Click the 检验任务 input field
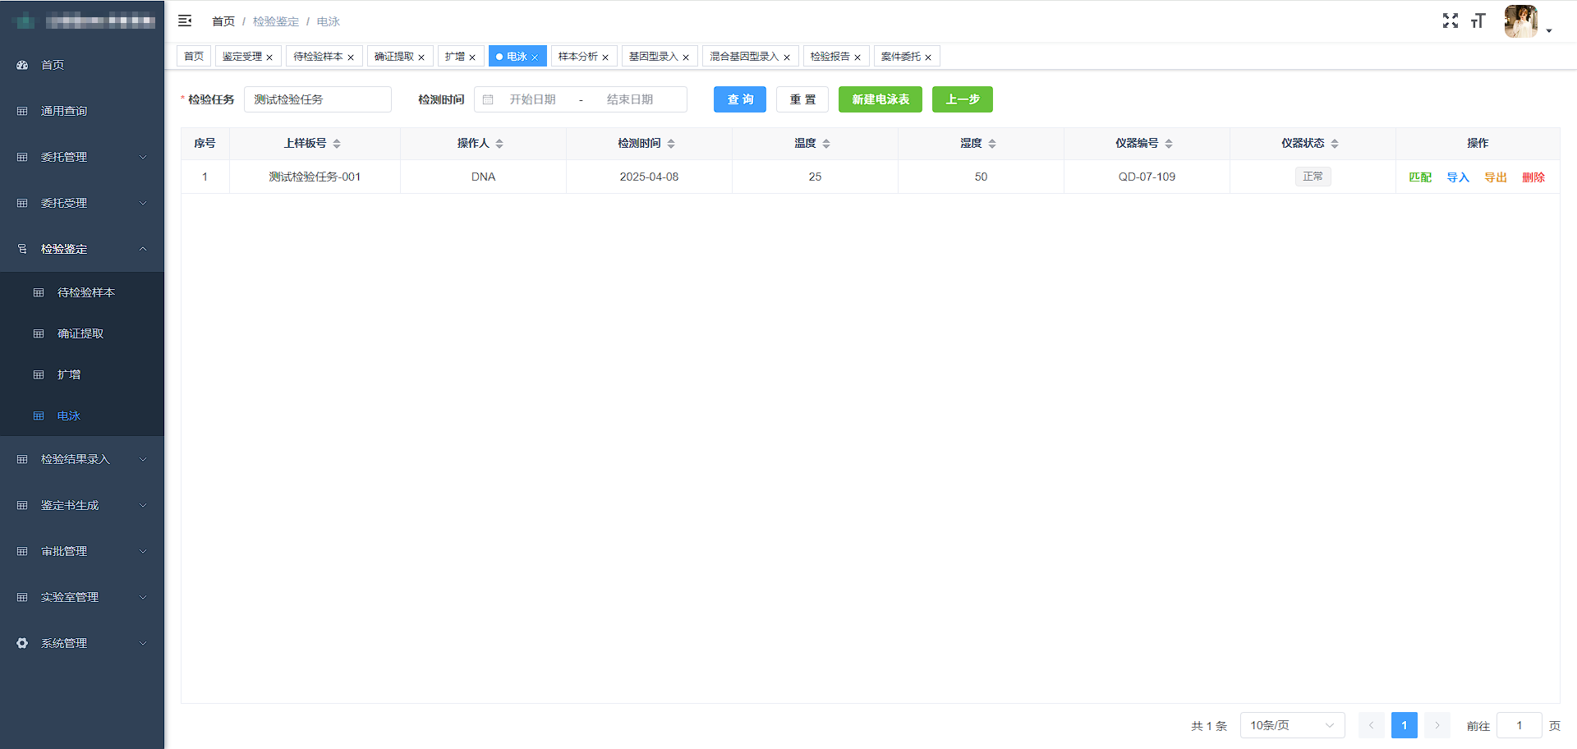Screen dimensions: 1577x749 tap(317, 99)
